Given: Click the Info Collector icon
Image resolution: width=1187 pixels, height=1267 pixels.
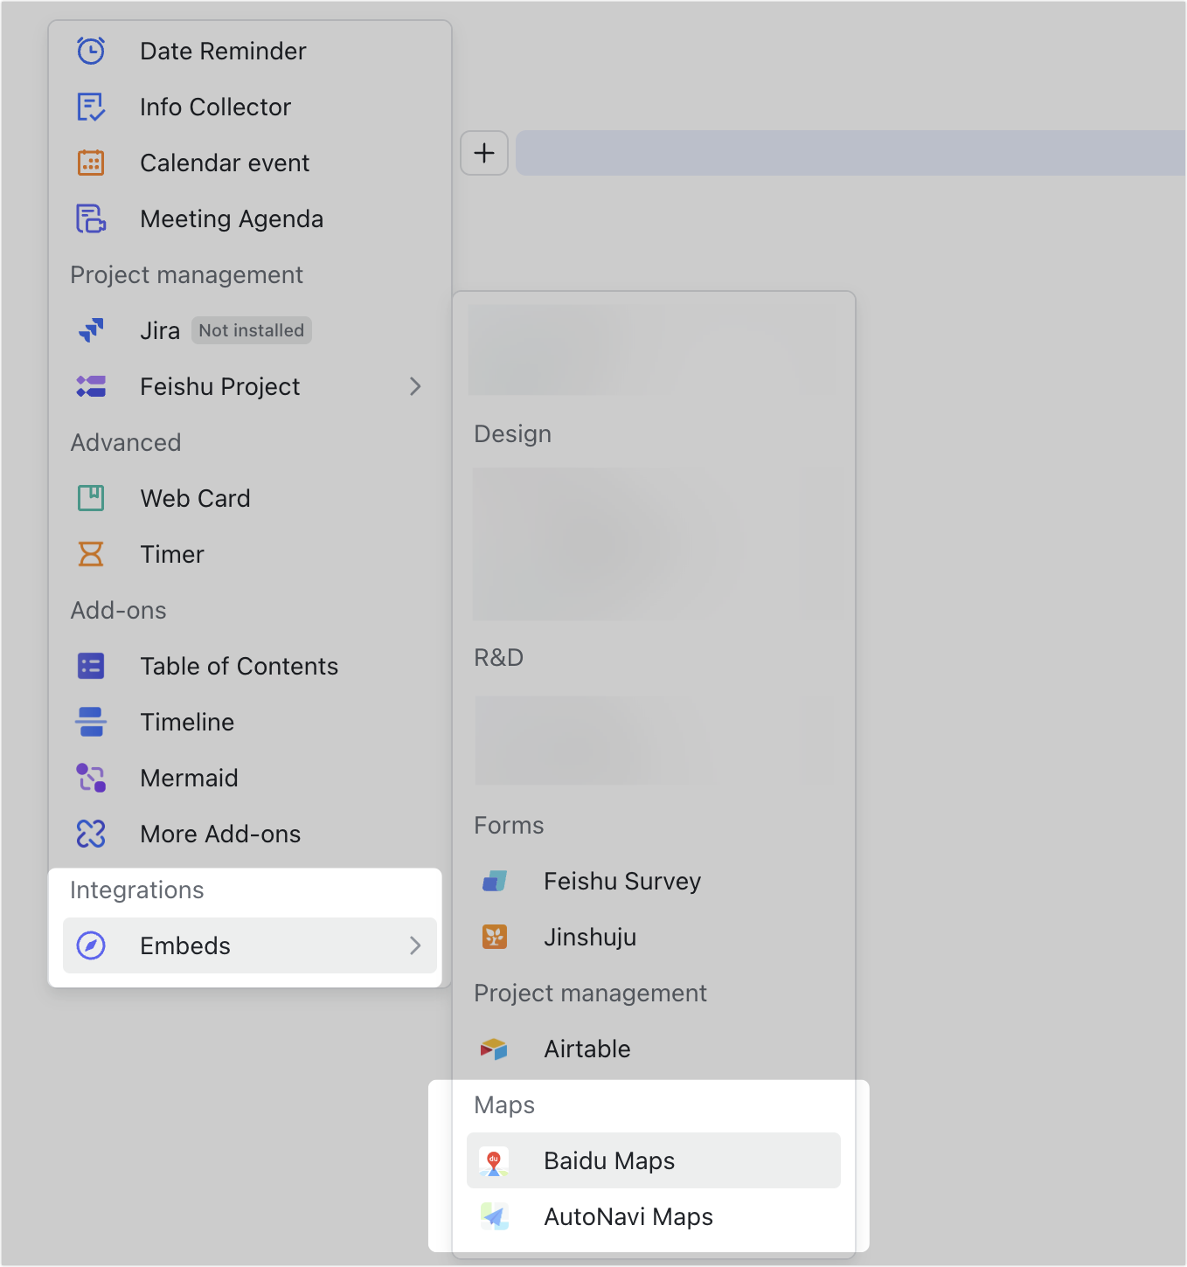Looking at the screenshot, I should [x=91, y=107].
